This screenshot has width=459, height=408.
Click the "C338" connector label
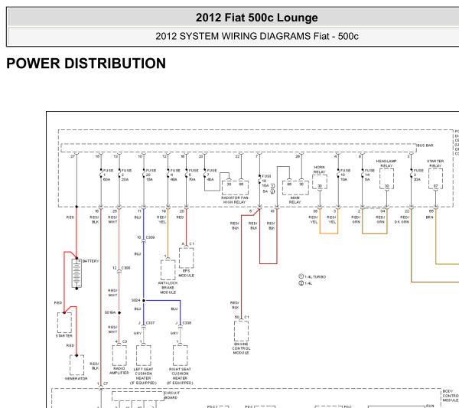pos(187,323)
